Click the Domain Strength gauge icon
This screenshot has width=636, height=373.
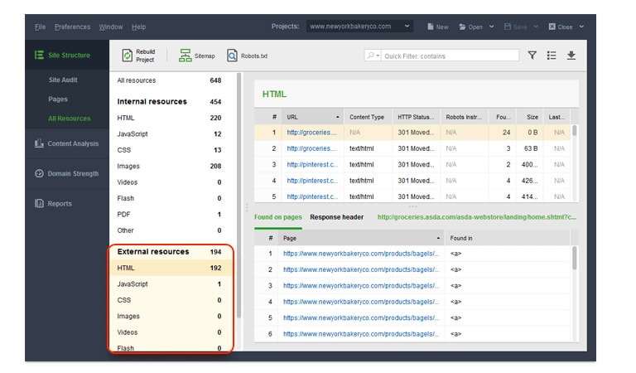(x=39, y=173)
